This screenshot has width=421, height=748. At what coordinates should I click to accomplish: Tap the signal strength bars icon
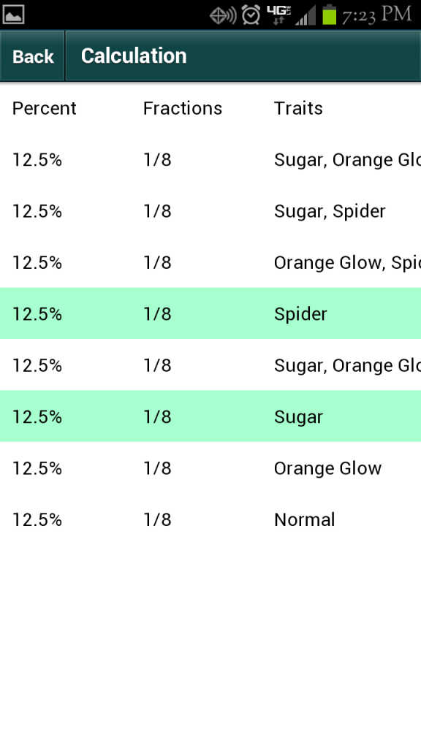(x=306, y=15)
